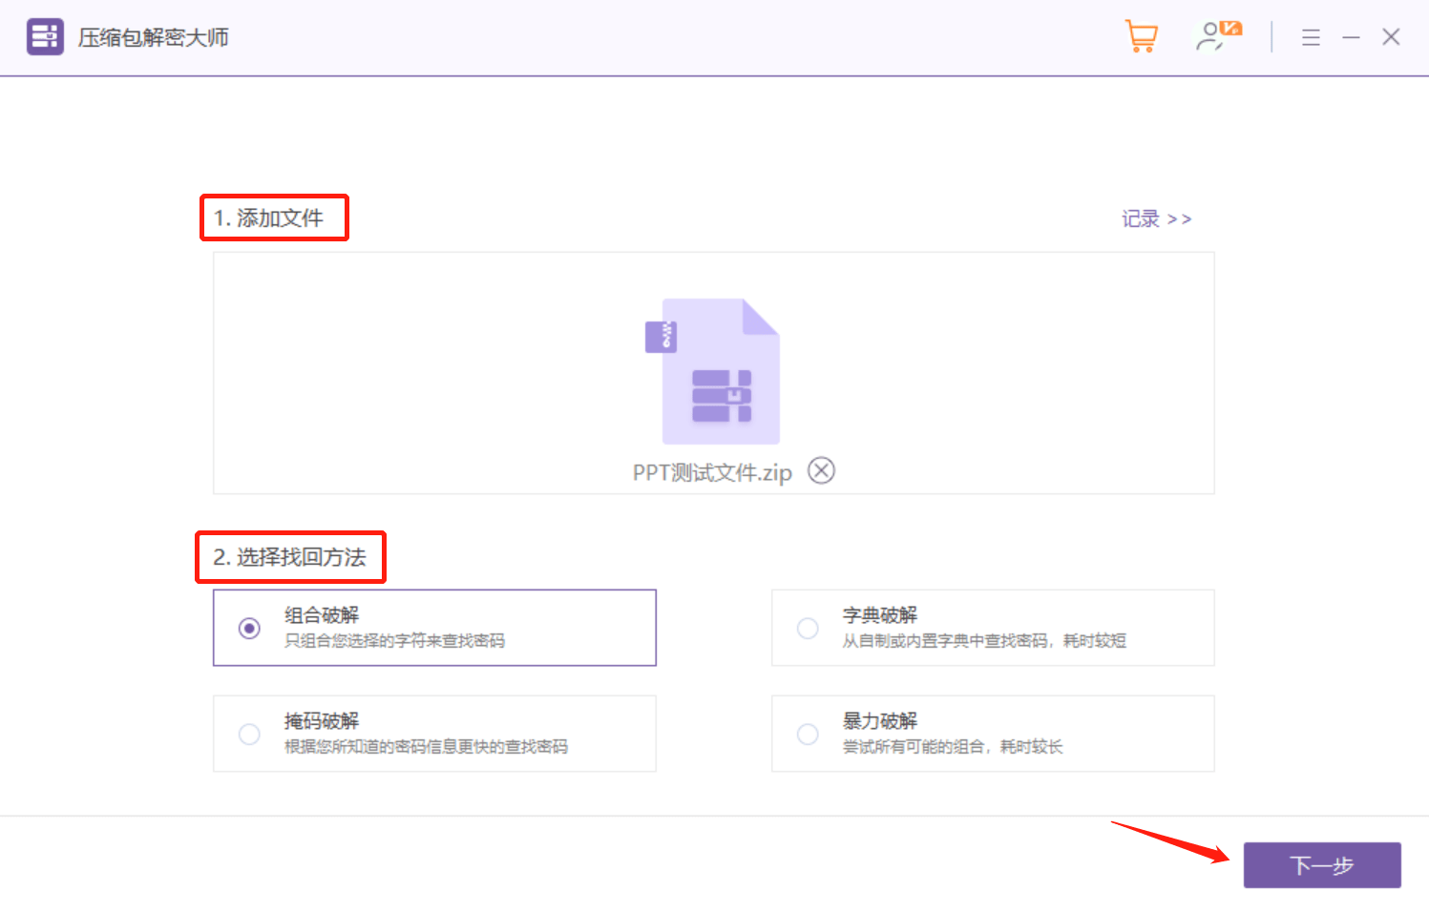This screenshot has width=1429, height=912.
Task: Select the 暴力破解 recovery method
Action: (x=808, y=734)
